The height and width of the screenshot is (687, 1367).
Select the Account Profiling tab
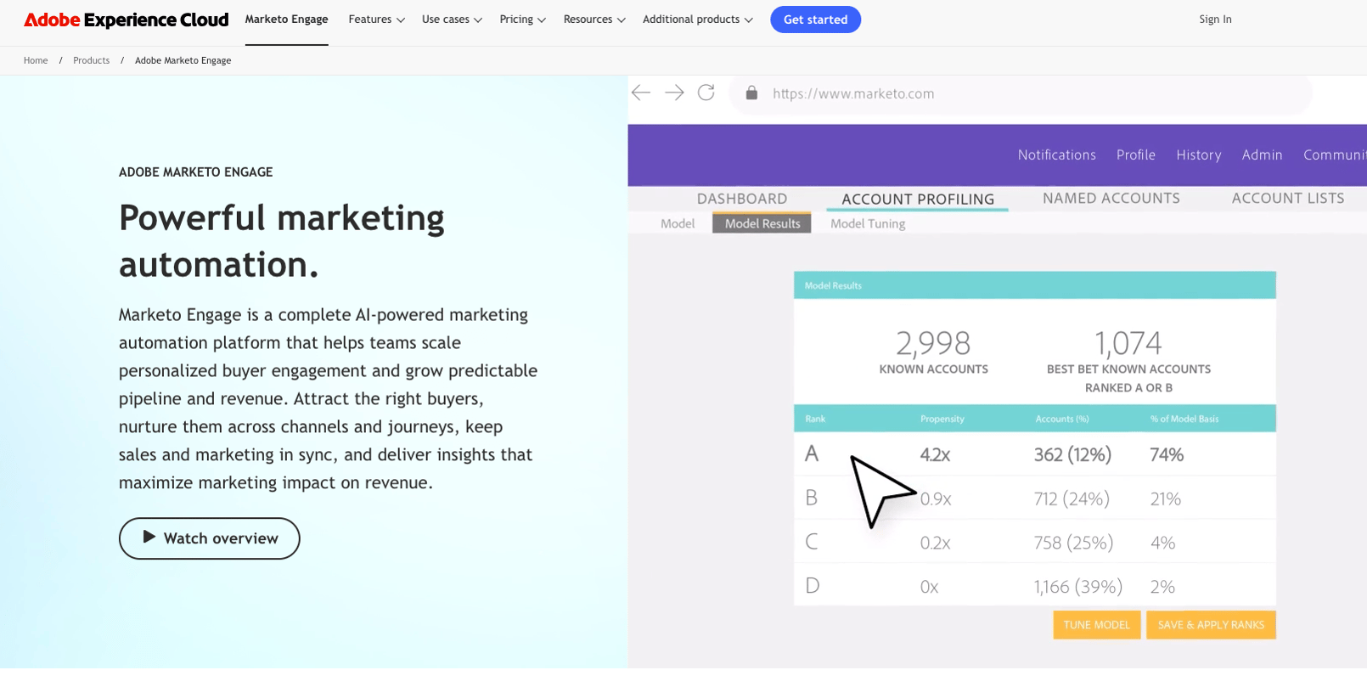pos(918,199)
